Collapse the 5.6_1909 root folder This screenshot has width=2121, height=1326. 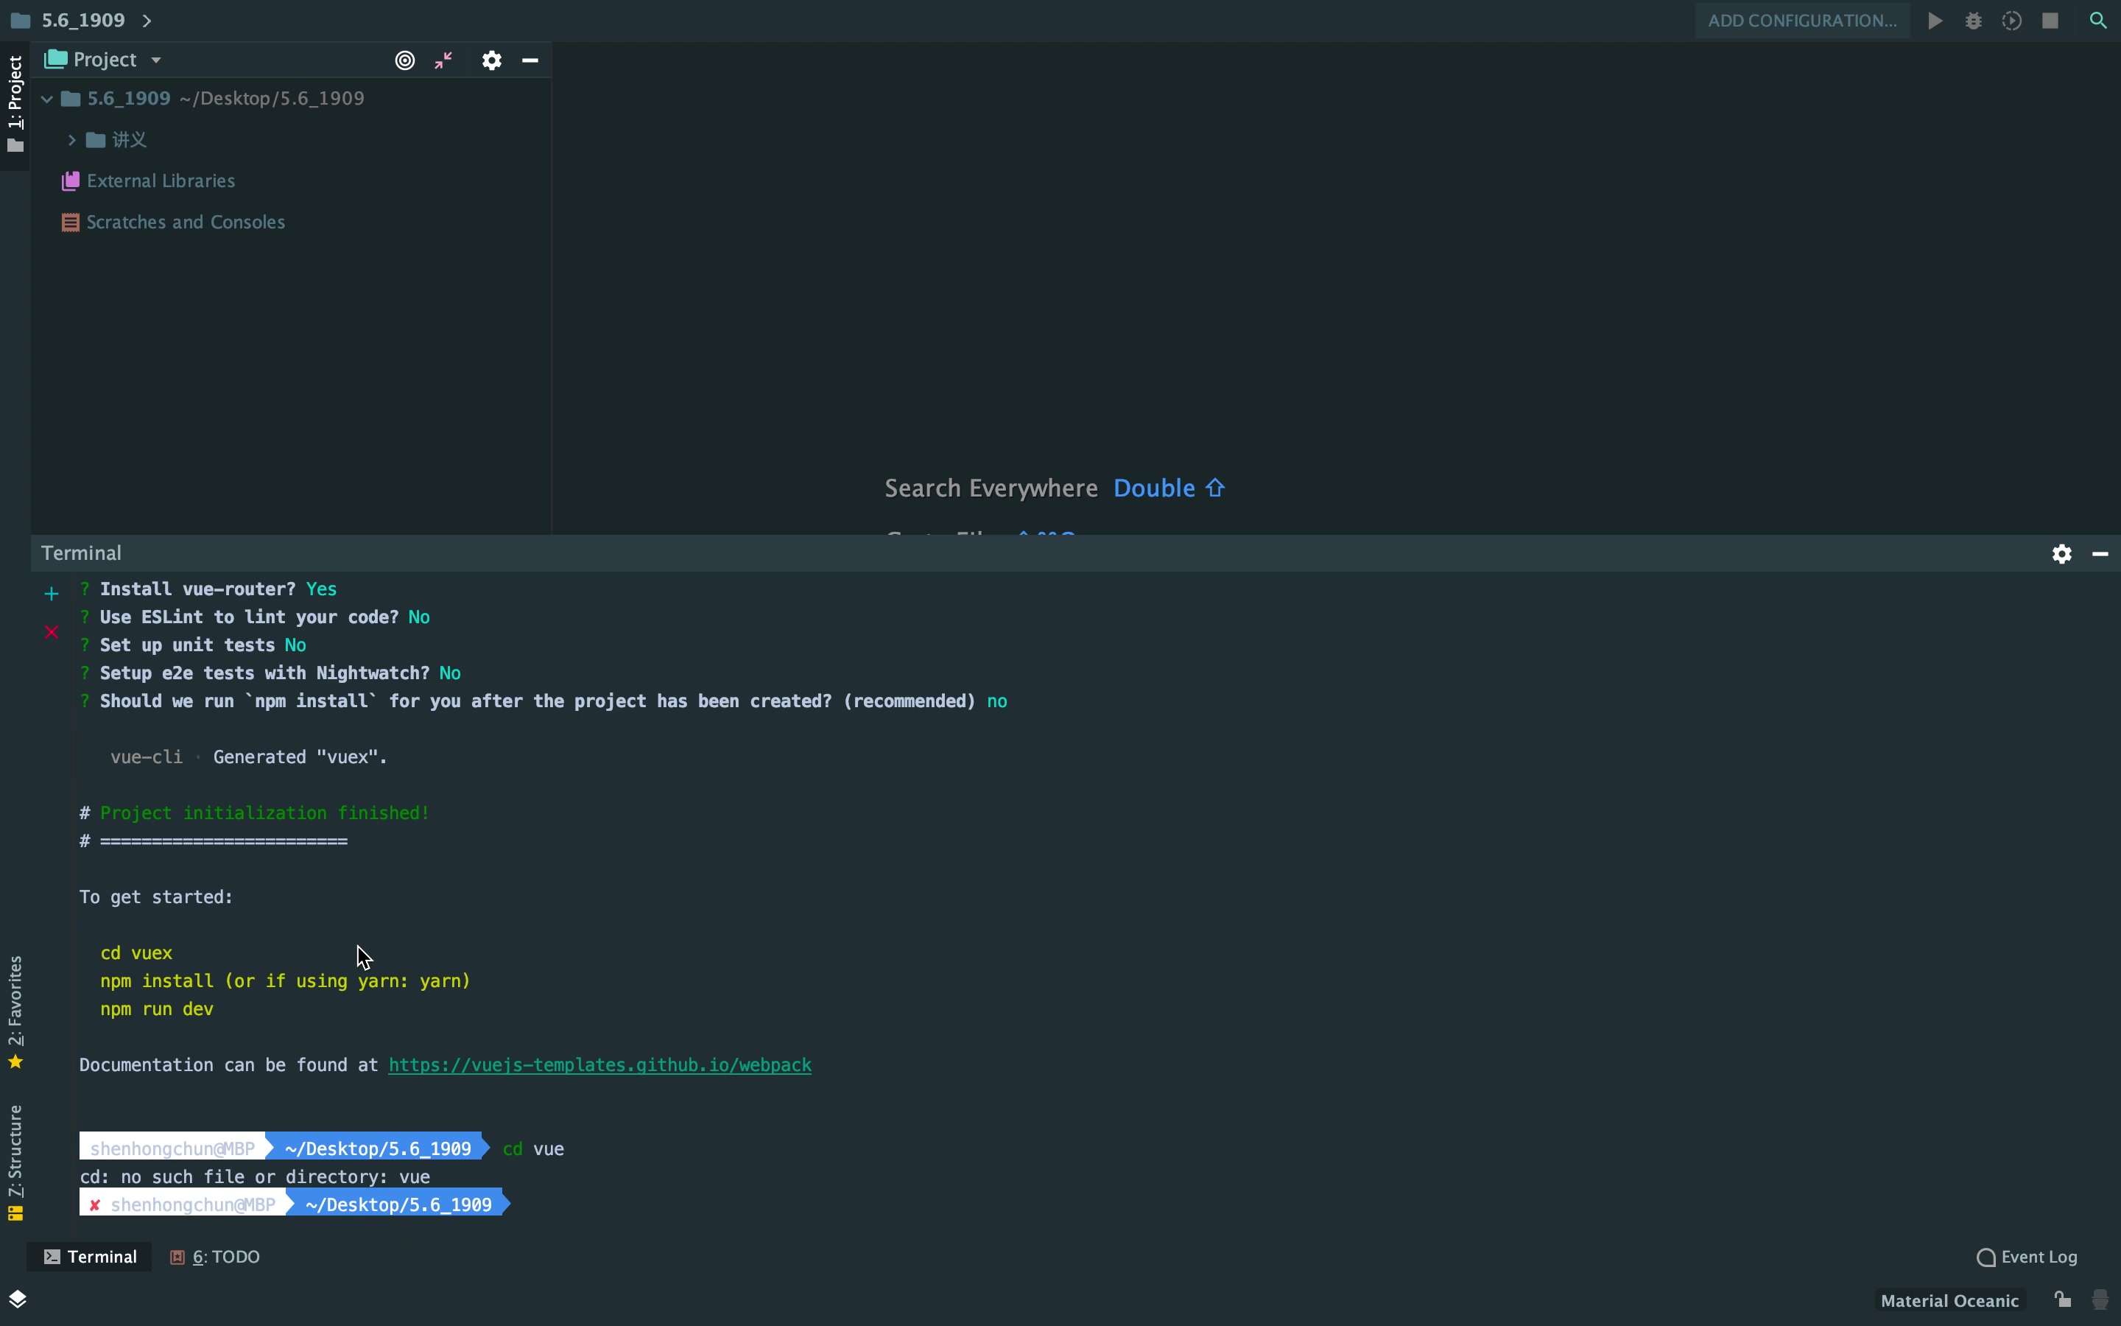(47, 99)
